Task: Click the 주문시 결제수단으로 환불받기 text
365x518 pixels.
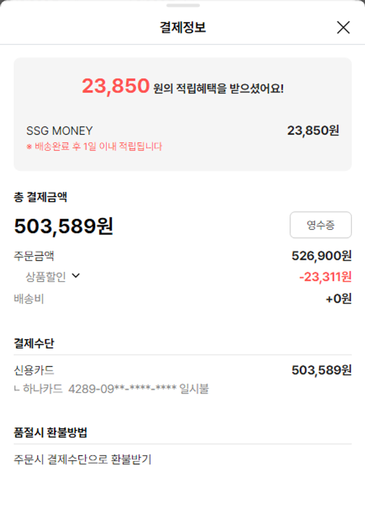Action: point(83,459)
